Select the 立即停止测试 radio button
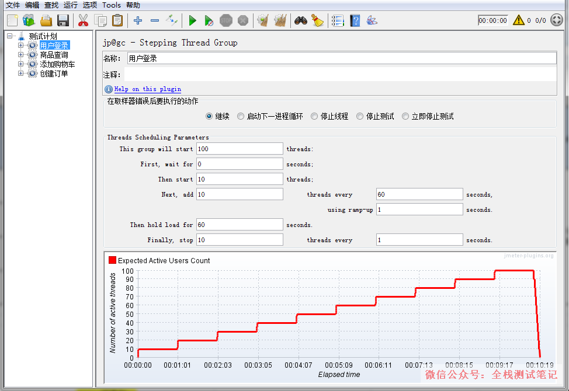The height and width of the screenshot is (391, 569). pos(405,116)
